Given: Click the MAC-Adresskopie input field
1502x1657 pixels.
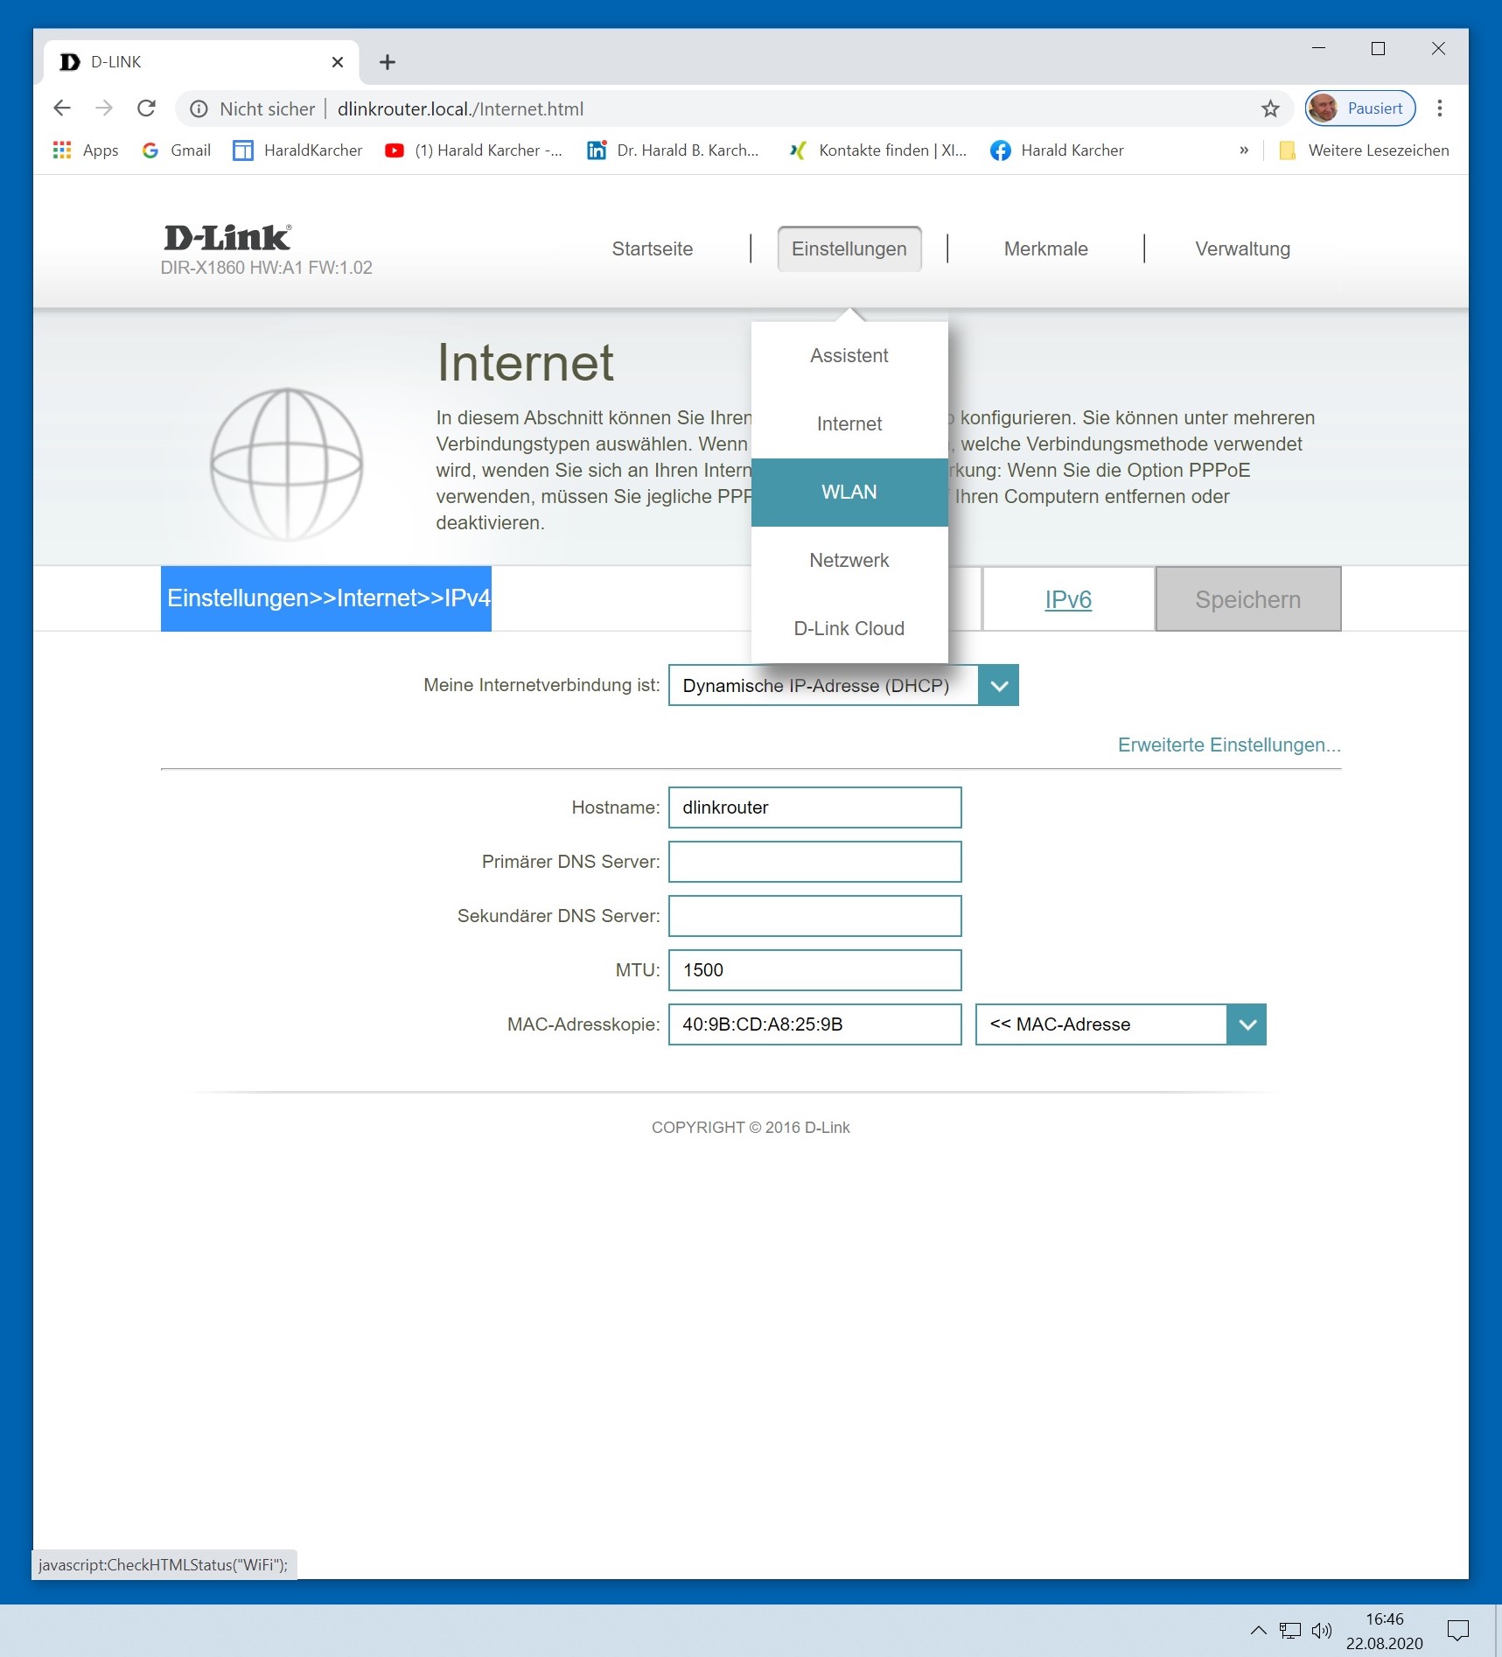Looking at the screenshot, I should coord(815,1024).
